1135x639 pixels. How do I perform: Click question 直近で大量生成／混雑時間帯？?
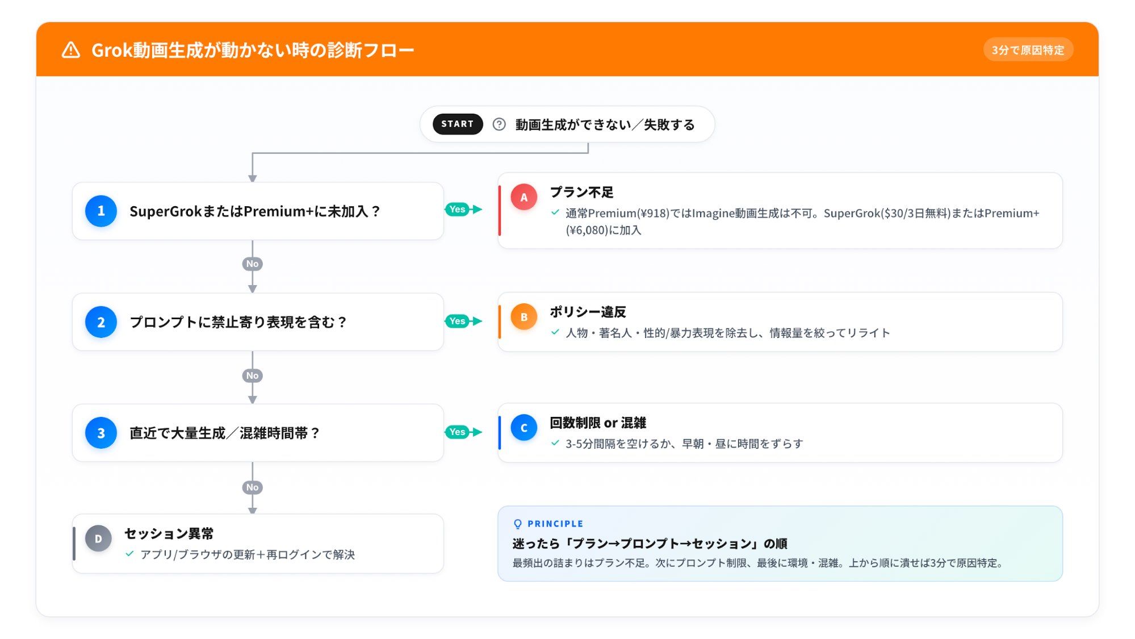click(x=225, y=433)
